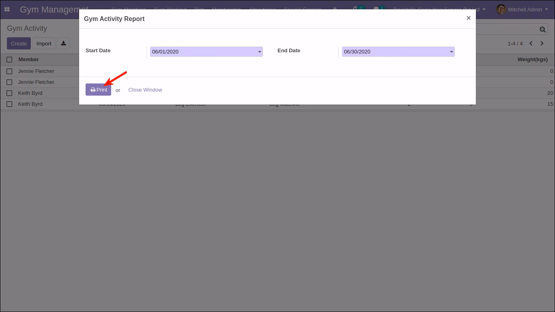Check the first Jennie Fletcher row checkbox
The image size is (555, 312).
[x=9, y=71]
